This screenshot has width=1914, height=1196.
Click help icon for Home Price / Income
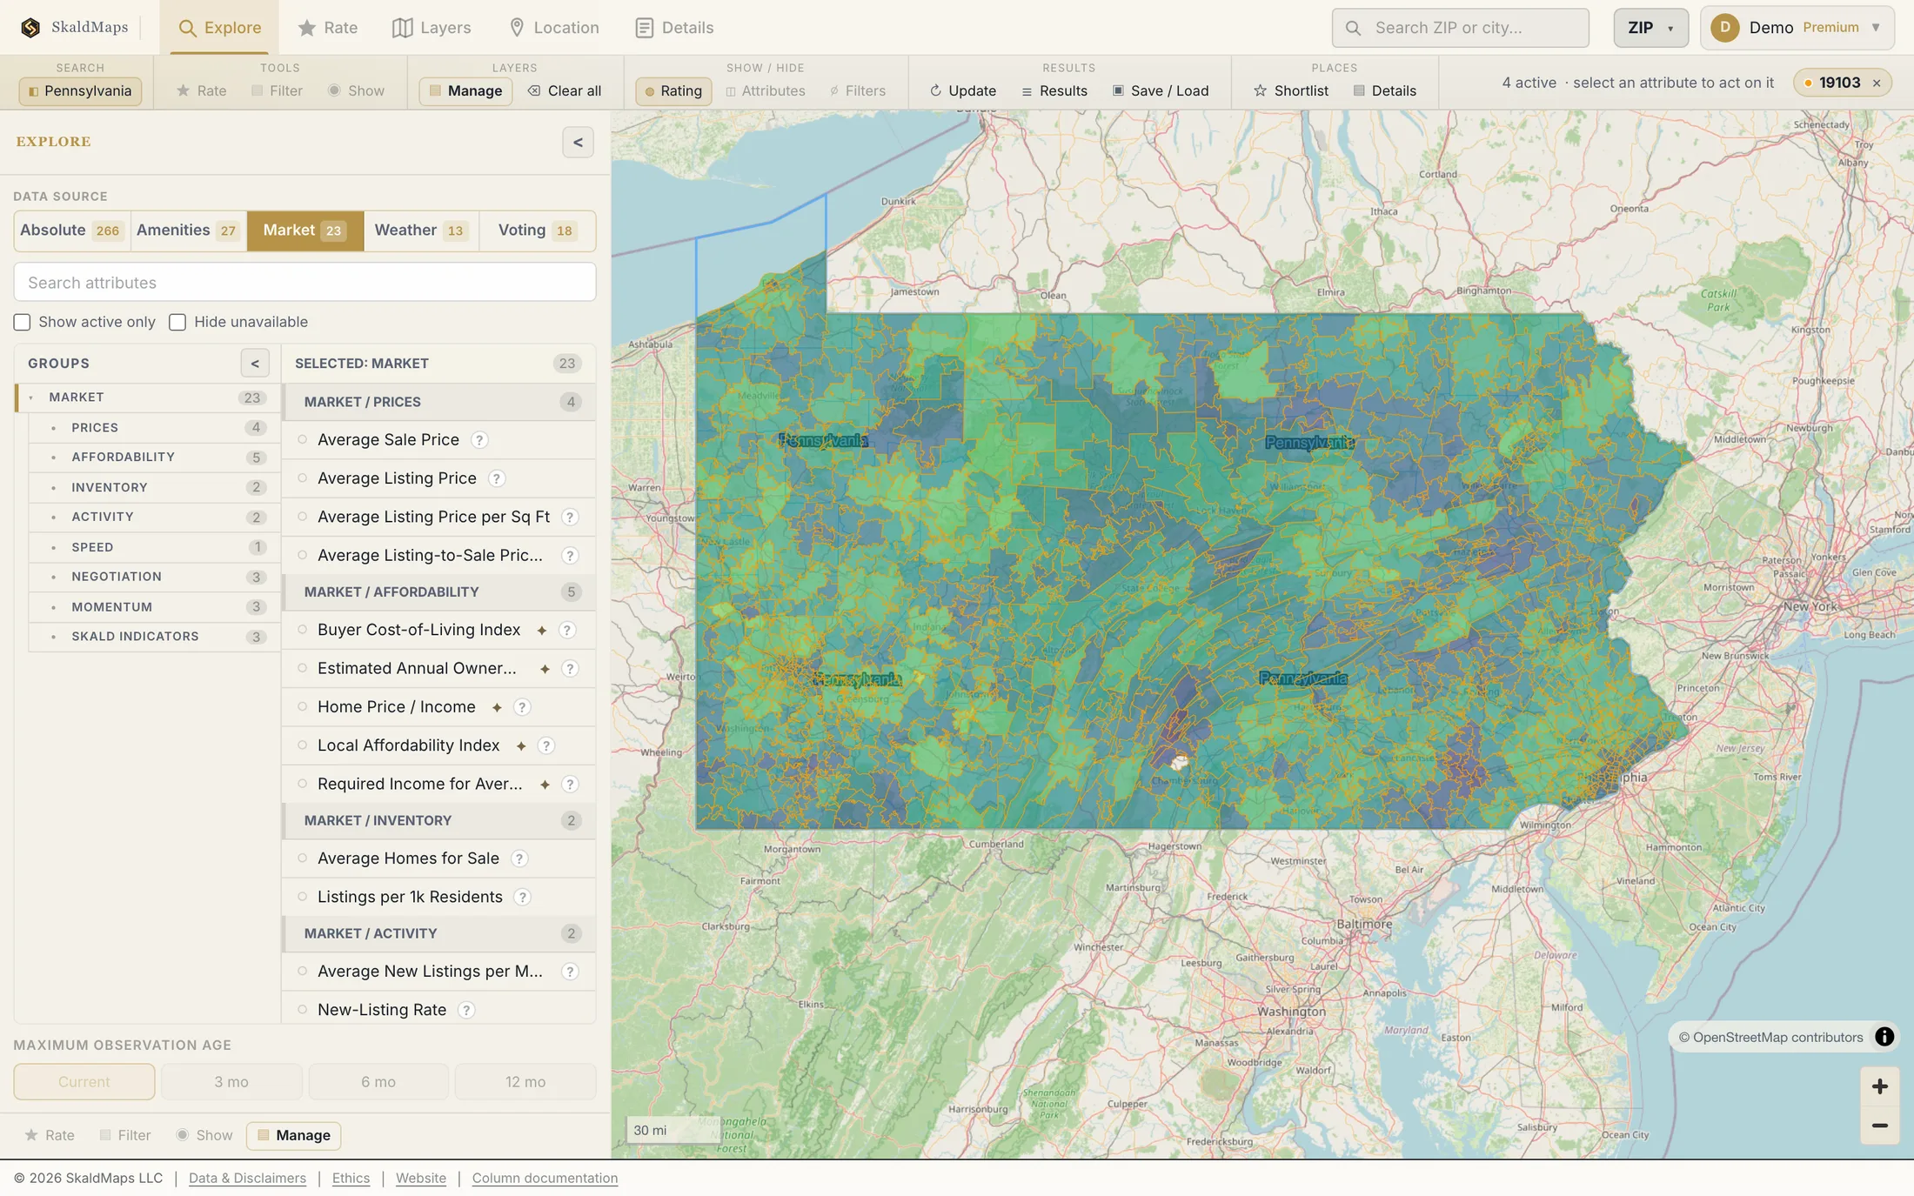pos(522,707)
